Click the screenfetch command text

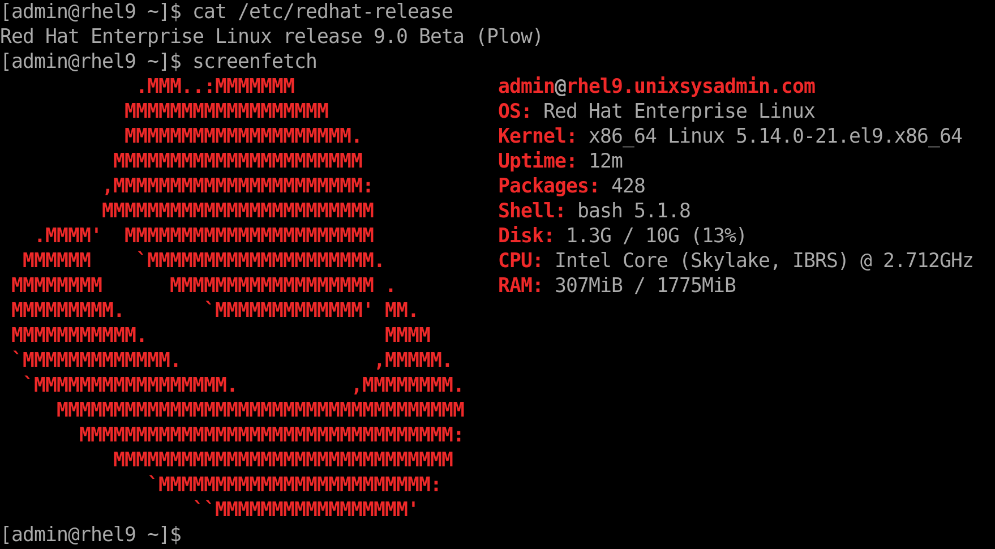(x=255, y=61)
